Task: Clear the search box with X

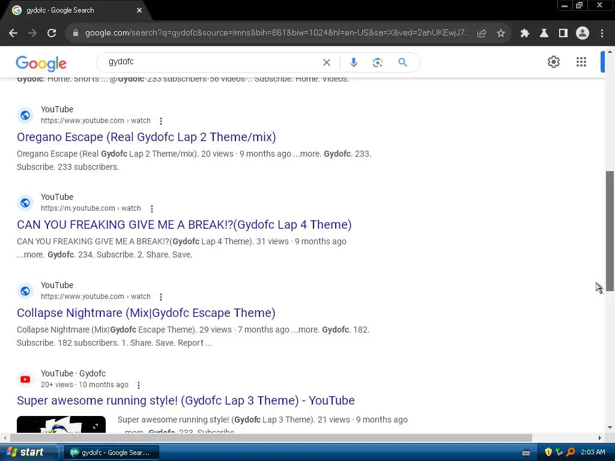Action: (326, 62)
